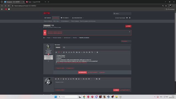Open font size dropdown in reply toolbar
Screen dimensions: 176x99
pyautogui.click(x=74, y=79)
